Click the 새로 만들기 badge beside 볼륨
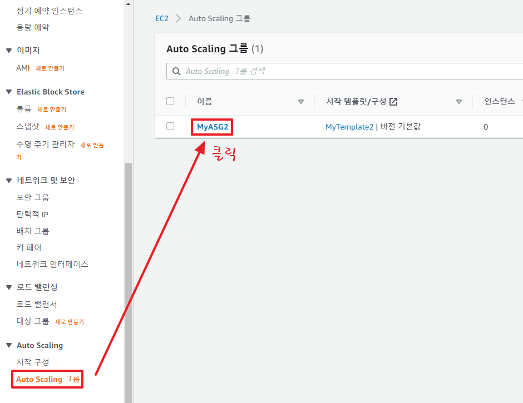Viewport: 523px width, 403px height. (x=52, y=110)
